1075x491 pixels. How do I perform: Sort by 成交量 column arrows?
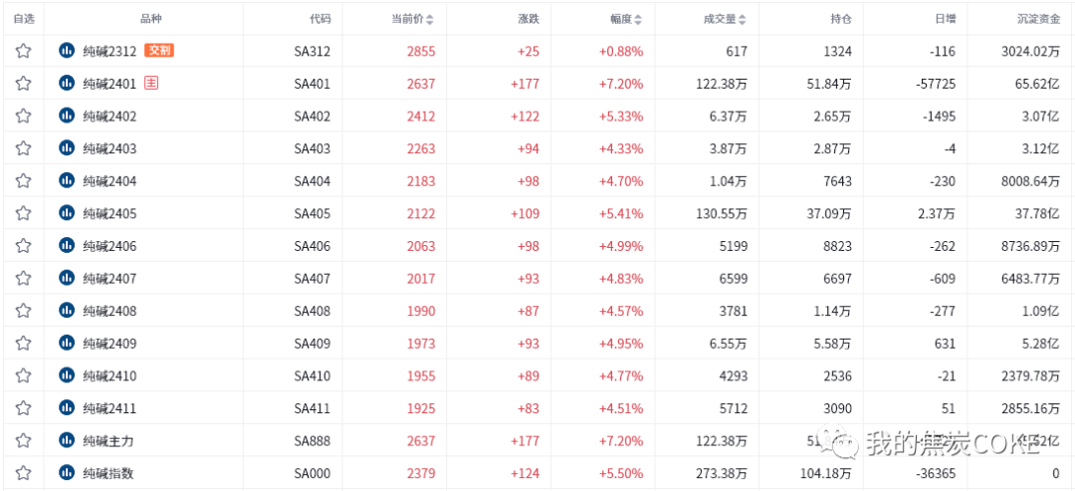tap(743, 20)
